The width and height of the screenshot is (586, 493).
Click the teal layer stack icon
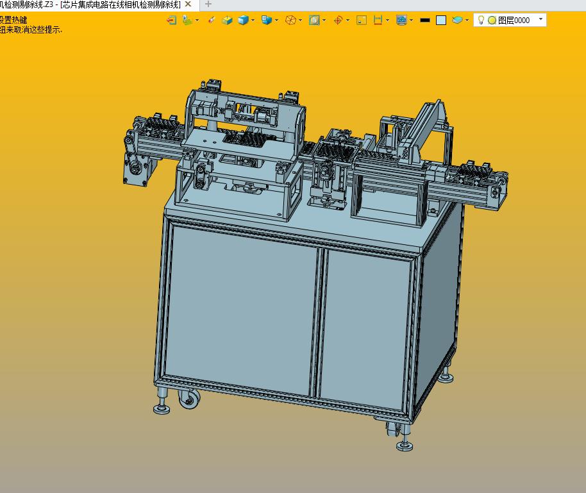(x=457, y=20)
